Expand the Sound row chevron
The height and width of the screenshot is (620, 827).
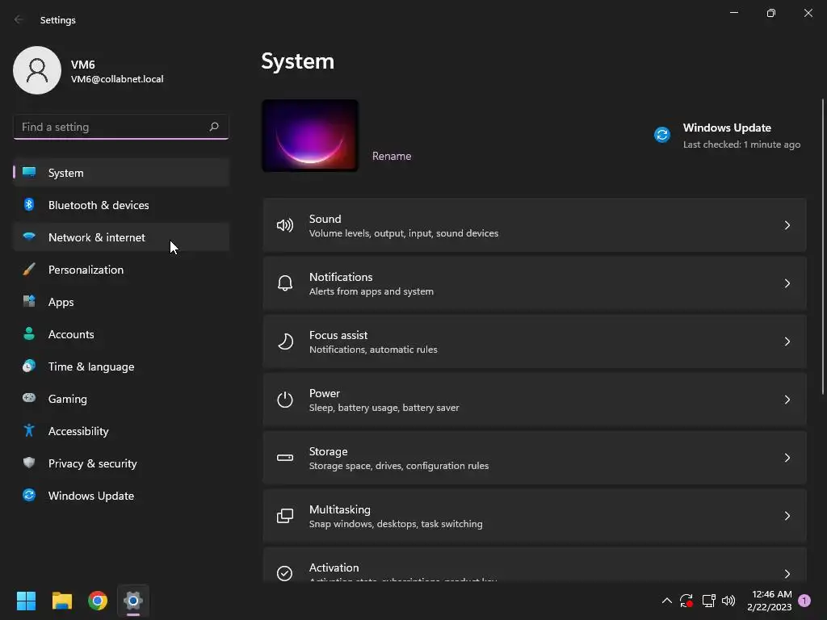(x=787, y=226)
